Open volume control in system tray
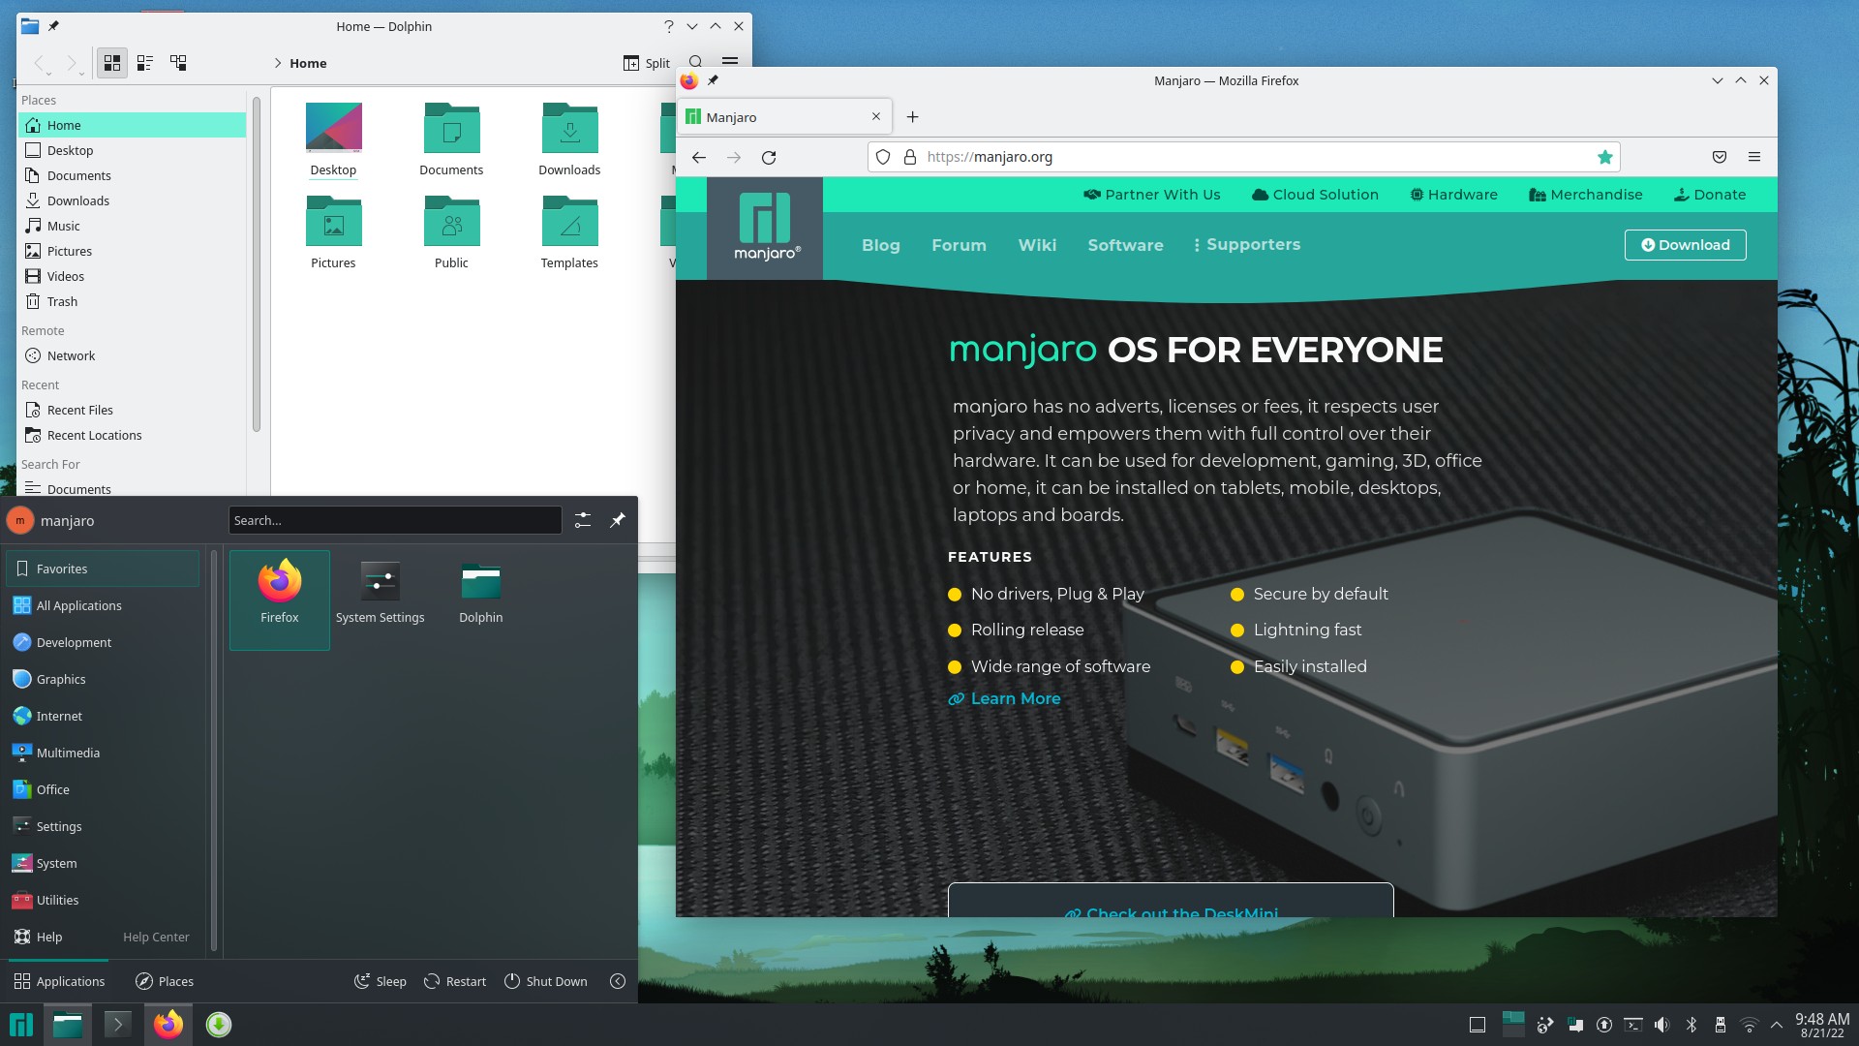This screenshot has width=1859, height=1046. [x=1662, y=1025]
